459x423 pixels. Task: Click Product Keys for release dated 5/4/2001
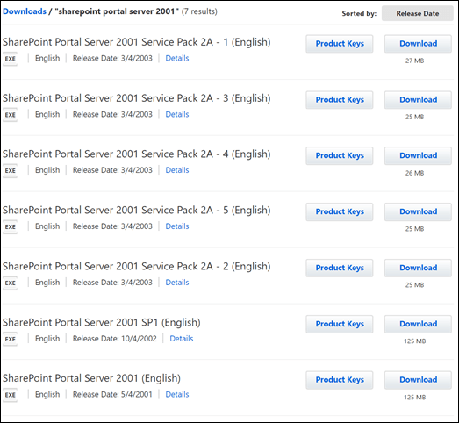point(340,380)
